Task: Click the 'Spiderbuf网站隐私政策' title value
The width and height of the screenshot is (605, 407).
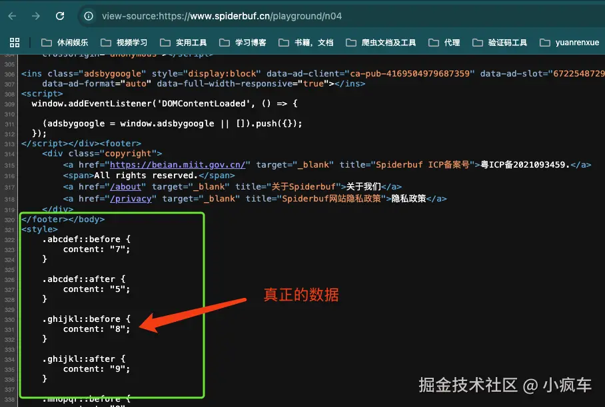Action: tap(331, 199)
